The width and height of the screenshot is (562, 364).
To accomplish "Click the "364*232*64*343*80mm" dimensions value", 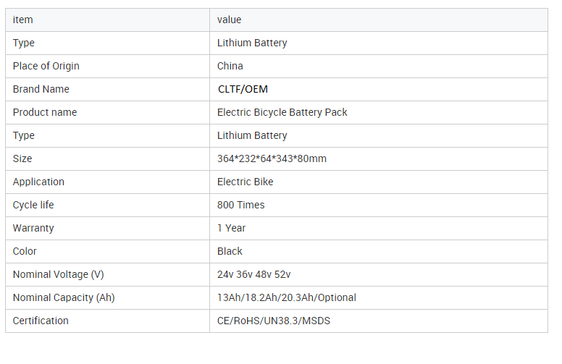I will 272,158.
